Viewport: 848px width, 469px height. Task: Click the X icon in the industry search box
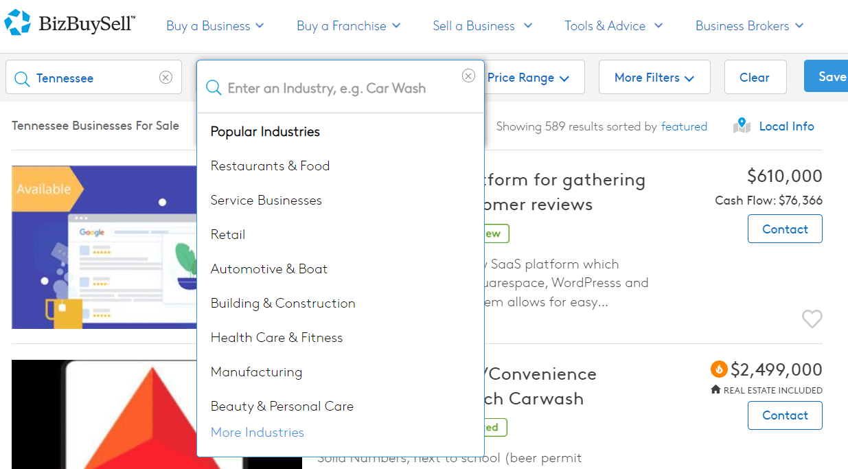click(468, 76)
